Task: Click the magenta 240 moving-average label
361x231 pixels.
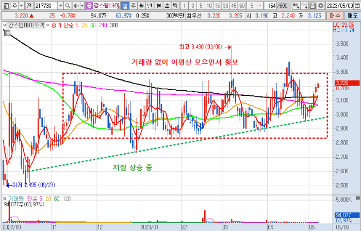Action: (x=103, y=25)
